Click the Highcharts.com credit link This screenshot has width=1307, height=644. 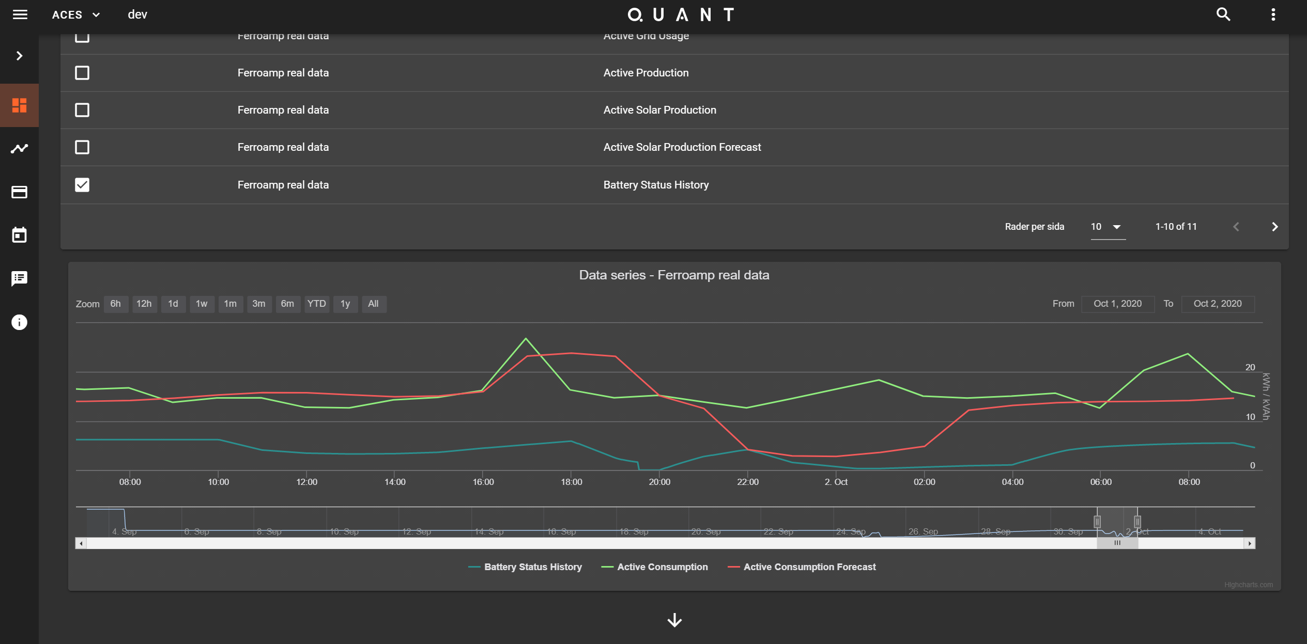tap(1248, 585)
